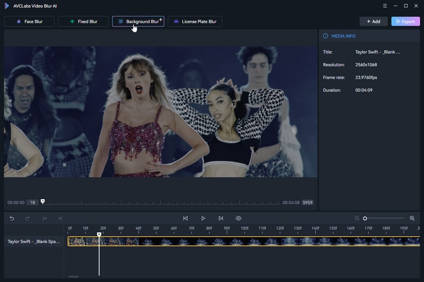Click the media title Taylor Swift - _Blank
Viewport: 424px width, 282px height.
[x=377, y=52]
